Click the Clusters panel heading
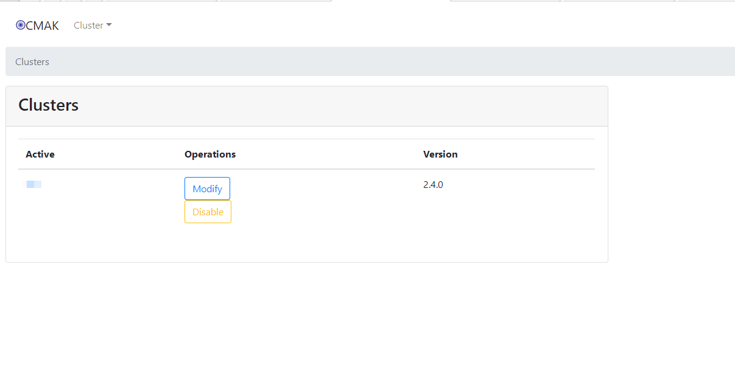This screenshot has width=735, height=385. 48,105
